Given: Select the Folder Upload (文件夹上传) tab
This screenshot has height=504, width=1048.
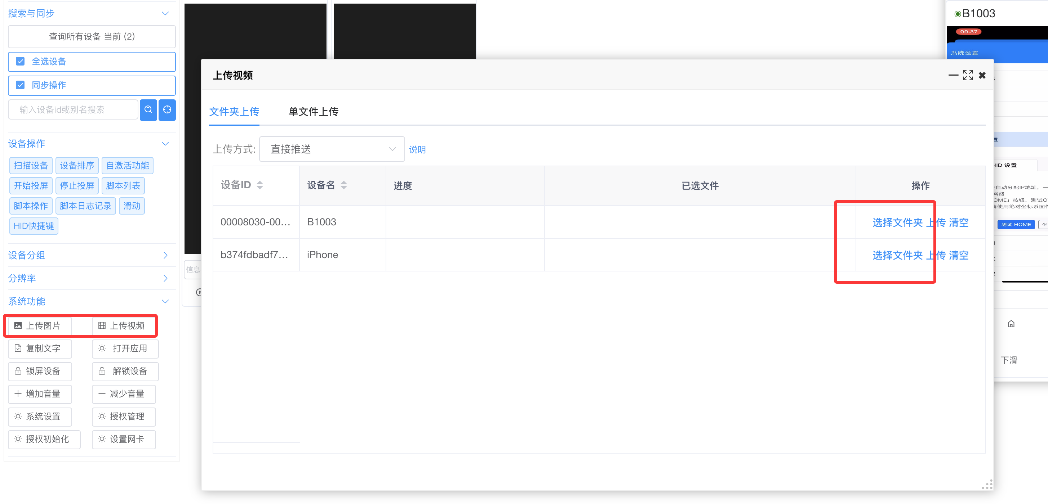Looking at the screenshot, I should click(234, 111).
